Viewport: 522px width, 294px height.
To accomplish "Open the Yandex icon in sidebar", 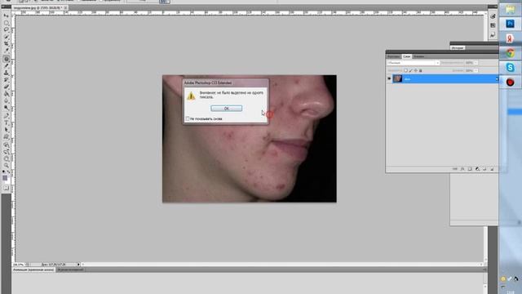I will (x=510, y=38).
